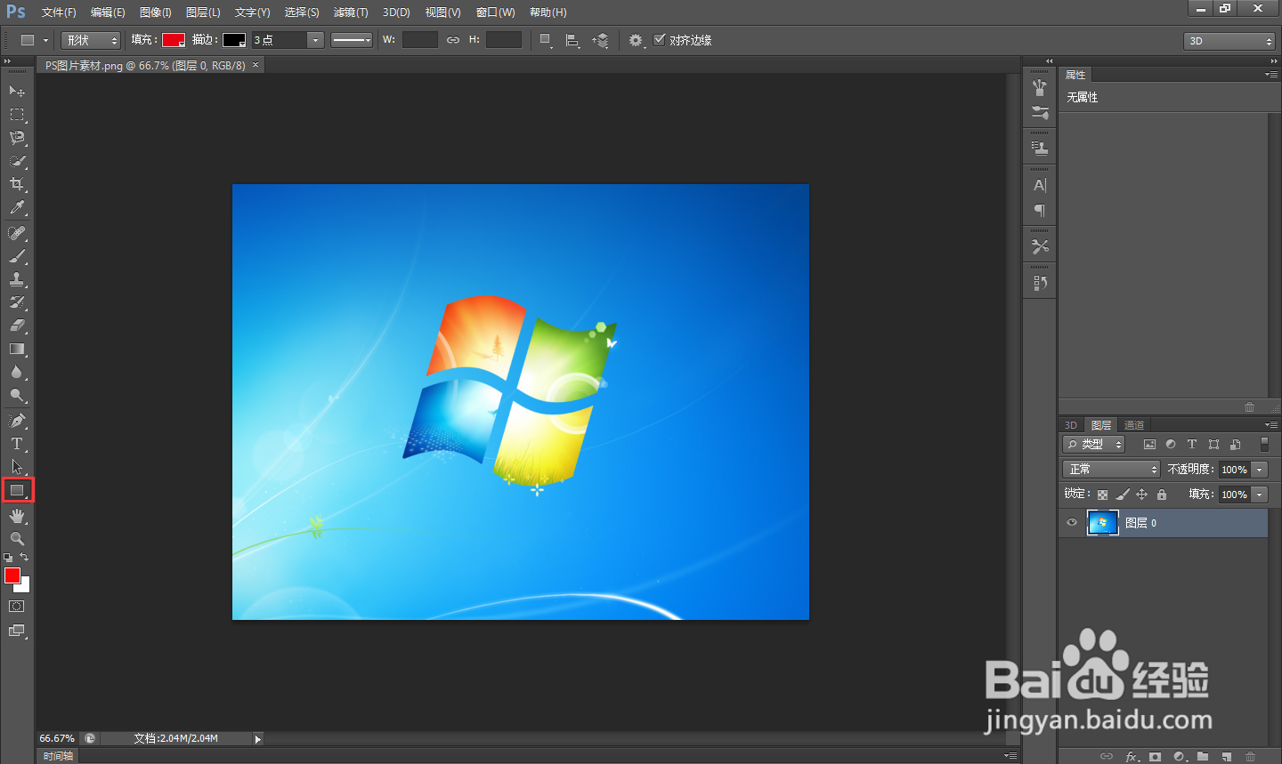Switch to the 3D panel tab
Viewport: 1282px width, 764px height.
tap(1071, 425)
